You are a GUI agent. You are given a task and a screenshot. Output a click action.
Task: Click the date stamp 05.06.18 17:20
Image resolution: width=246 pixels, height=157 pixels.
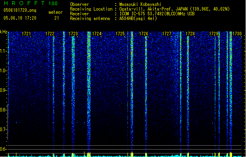click(x=20, y=18)
